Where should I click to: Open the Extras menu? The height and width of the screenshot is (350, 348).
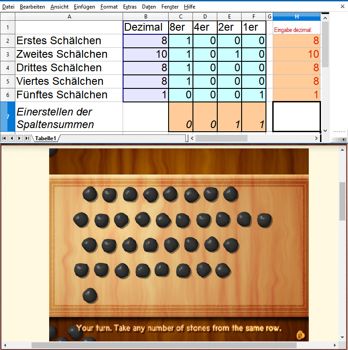pyautogui.click(x=130, y=7)
